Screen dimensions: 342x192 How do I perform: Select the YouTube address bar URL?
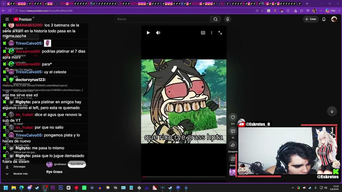46,11
